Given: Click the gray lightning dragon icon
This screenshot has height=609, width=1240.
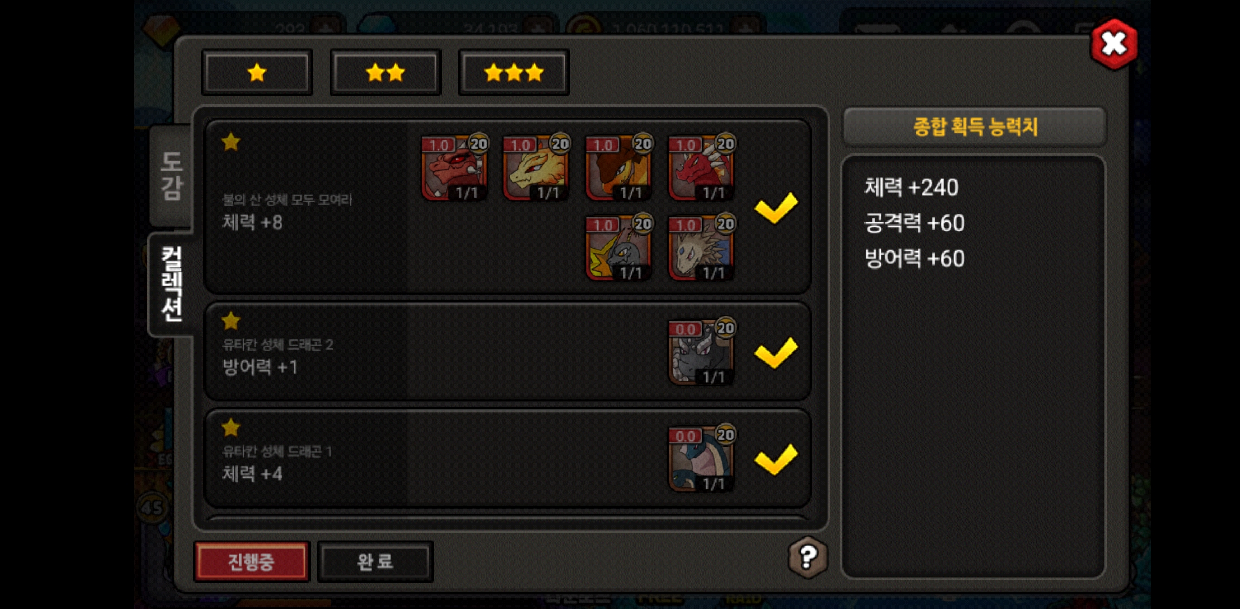Looking at the screenshot, I should pyautogui.click(x=618, y=248).
